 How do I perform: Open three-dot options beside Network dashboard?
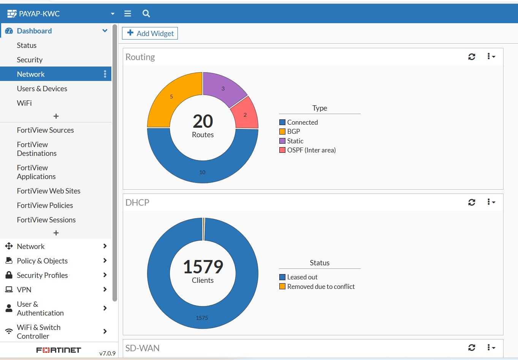click(x=105, y=74)
